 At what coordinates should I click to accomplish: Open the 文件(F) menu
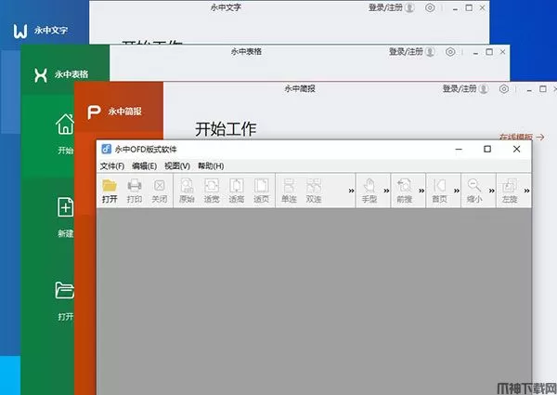tap(112, 166)
